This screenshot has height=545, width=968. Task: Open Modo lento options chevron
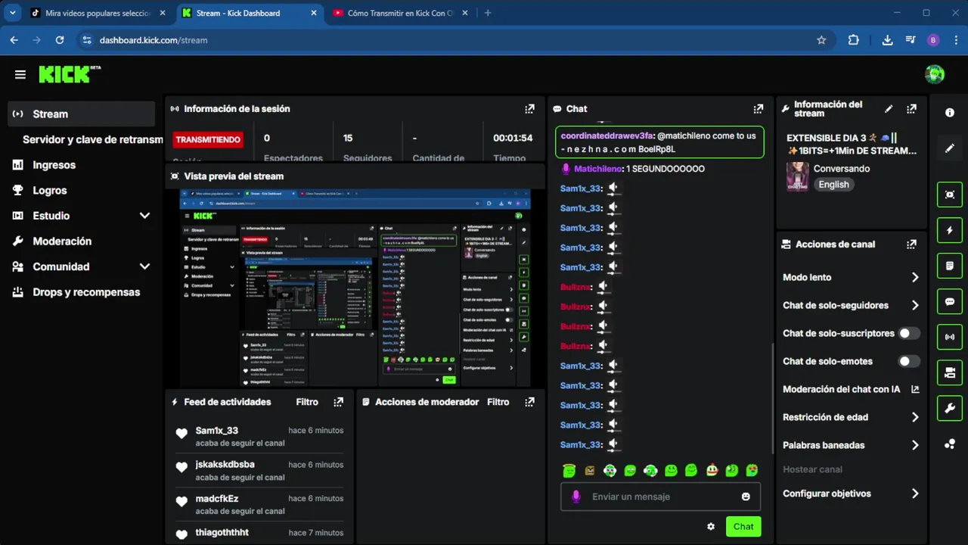(x=915, y=278)
